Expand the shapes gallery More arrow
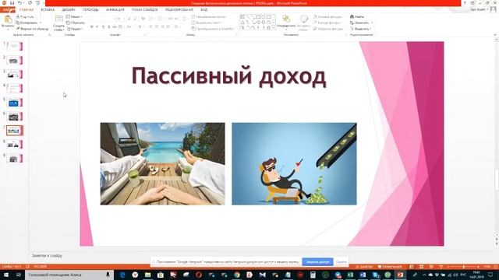This screenshot has width=499, height=280. tap(274, 28)
